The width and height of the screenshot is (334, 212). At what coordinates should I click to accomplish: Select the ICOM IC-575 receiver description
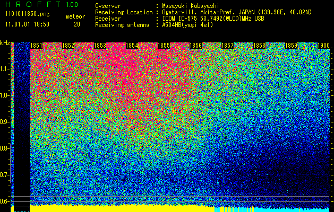(213, 19)
